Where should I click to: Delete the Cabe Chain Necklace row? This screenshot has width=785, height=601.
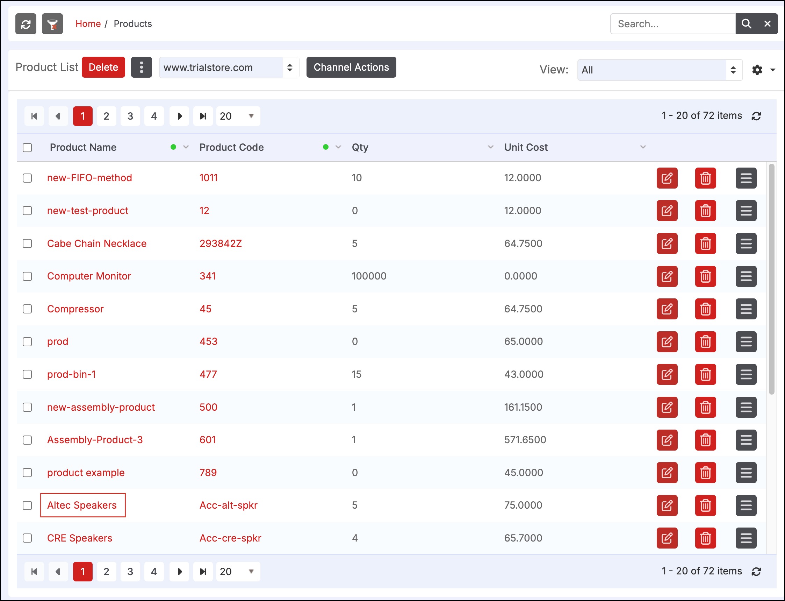point(706,243)
